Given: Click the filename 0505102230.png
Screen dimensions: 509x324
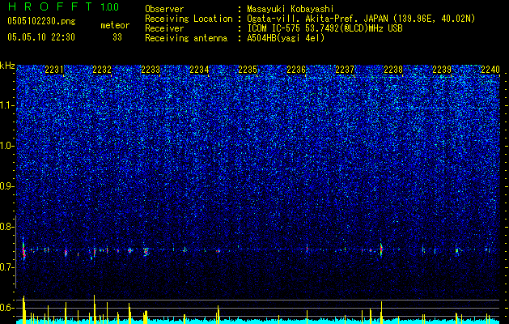Looking at the screenshot, I should click(41, 21).
